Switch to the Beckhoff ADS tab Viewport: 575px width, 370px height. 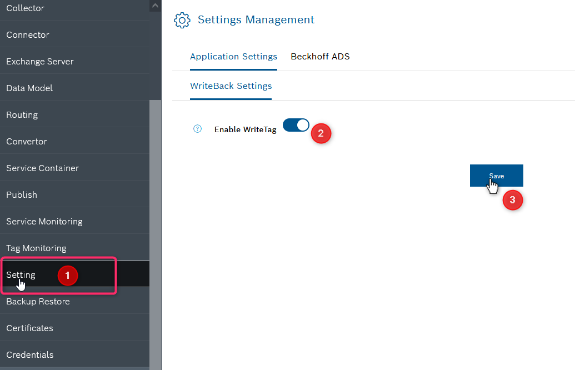pos(320,57)
